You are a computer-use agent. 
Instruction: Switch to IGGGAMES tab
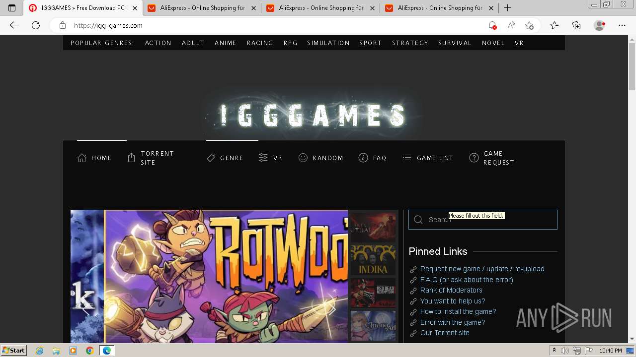(83, 8)
